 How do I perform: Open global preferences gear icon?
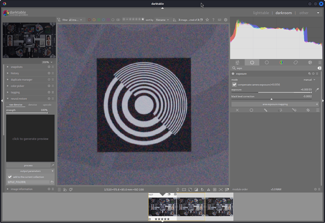tap(226, 20)
